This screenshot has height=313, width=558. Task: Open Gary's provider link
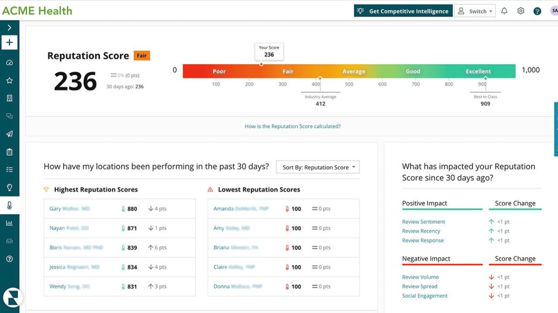pos(70,209)
